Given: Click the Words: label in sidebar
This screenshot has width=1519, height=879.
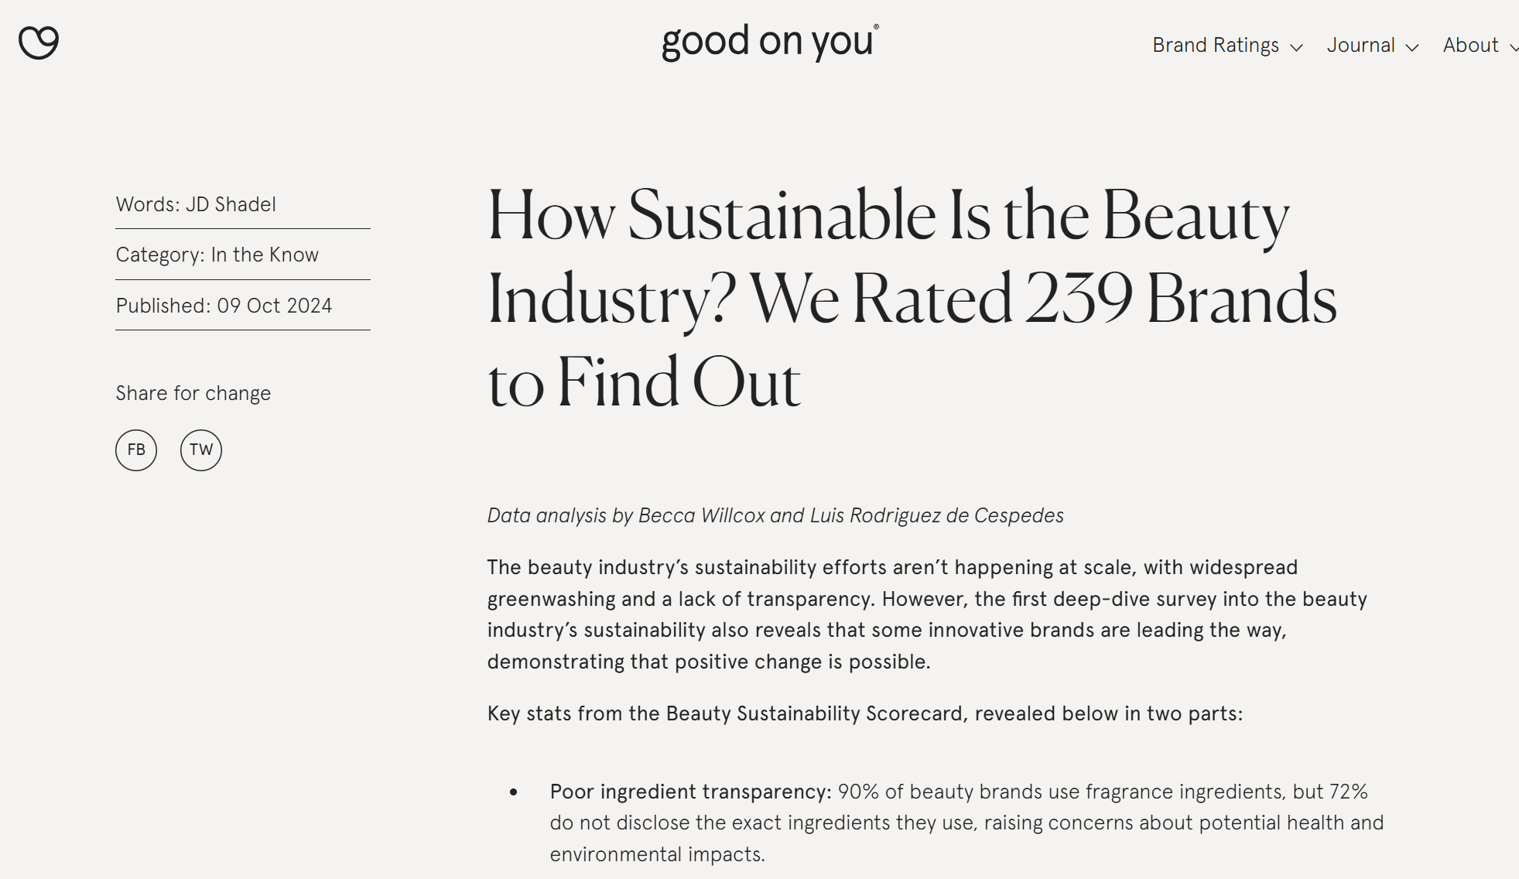Looking at the screenshot, I should click(x=148, y=204).
